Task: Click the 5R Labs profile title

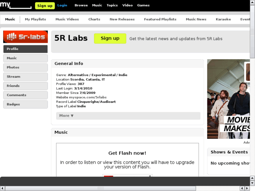Action: [71, 38]
